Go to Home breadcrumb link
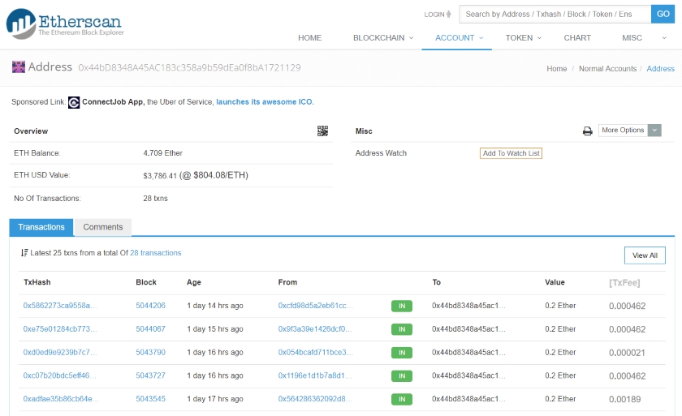 click(x=556, y=69)
